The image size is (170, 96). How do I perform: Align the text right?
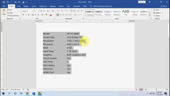[63, 15]
